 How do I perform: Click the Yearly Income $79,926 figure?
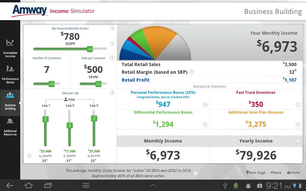pos(256,155)
